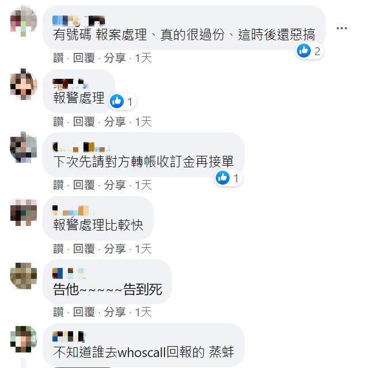View likes on 下次先請對方轉帳 comment
366x368 pixels.
tap(228, 178)
